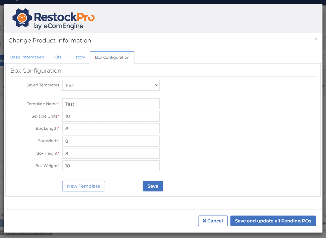Click Save and update all Pending POs
This screenshot has width=326, height=238.
pyautogui.click(x=273, y=221)
